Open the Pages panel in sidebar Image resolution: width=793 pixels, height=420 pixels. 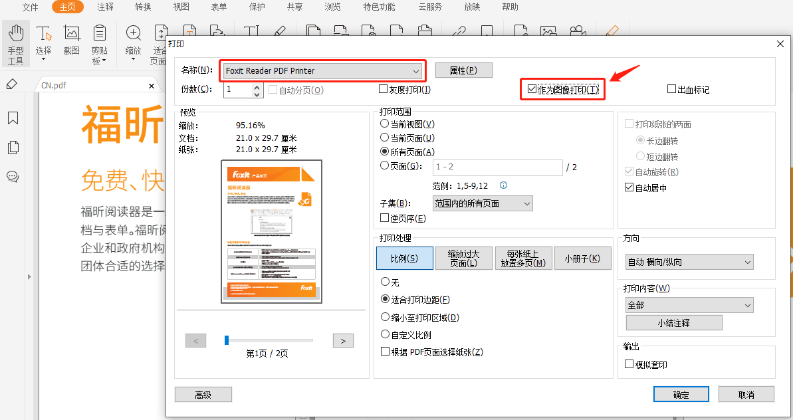click(x=13, y=148)
